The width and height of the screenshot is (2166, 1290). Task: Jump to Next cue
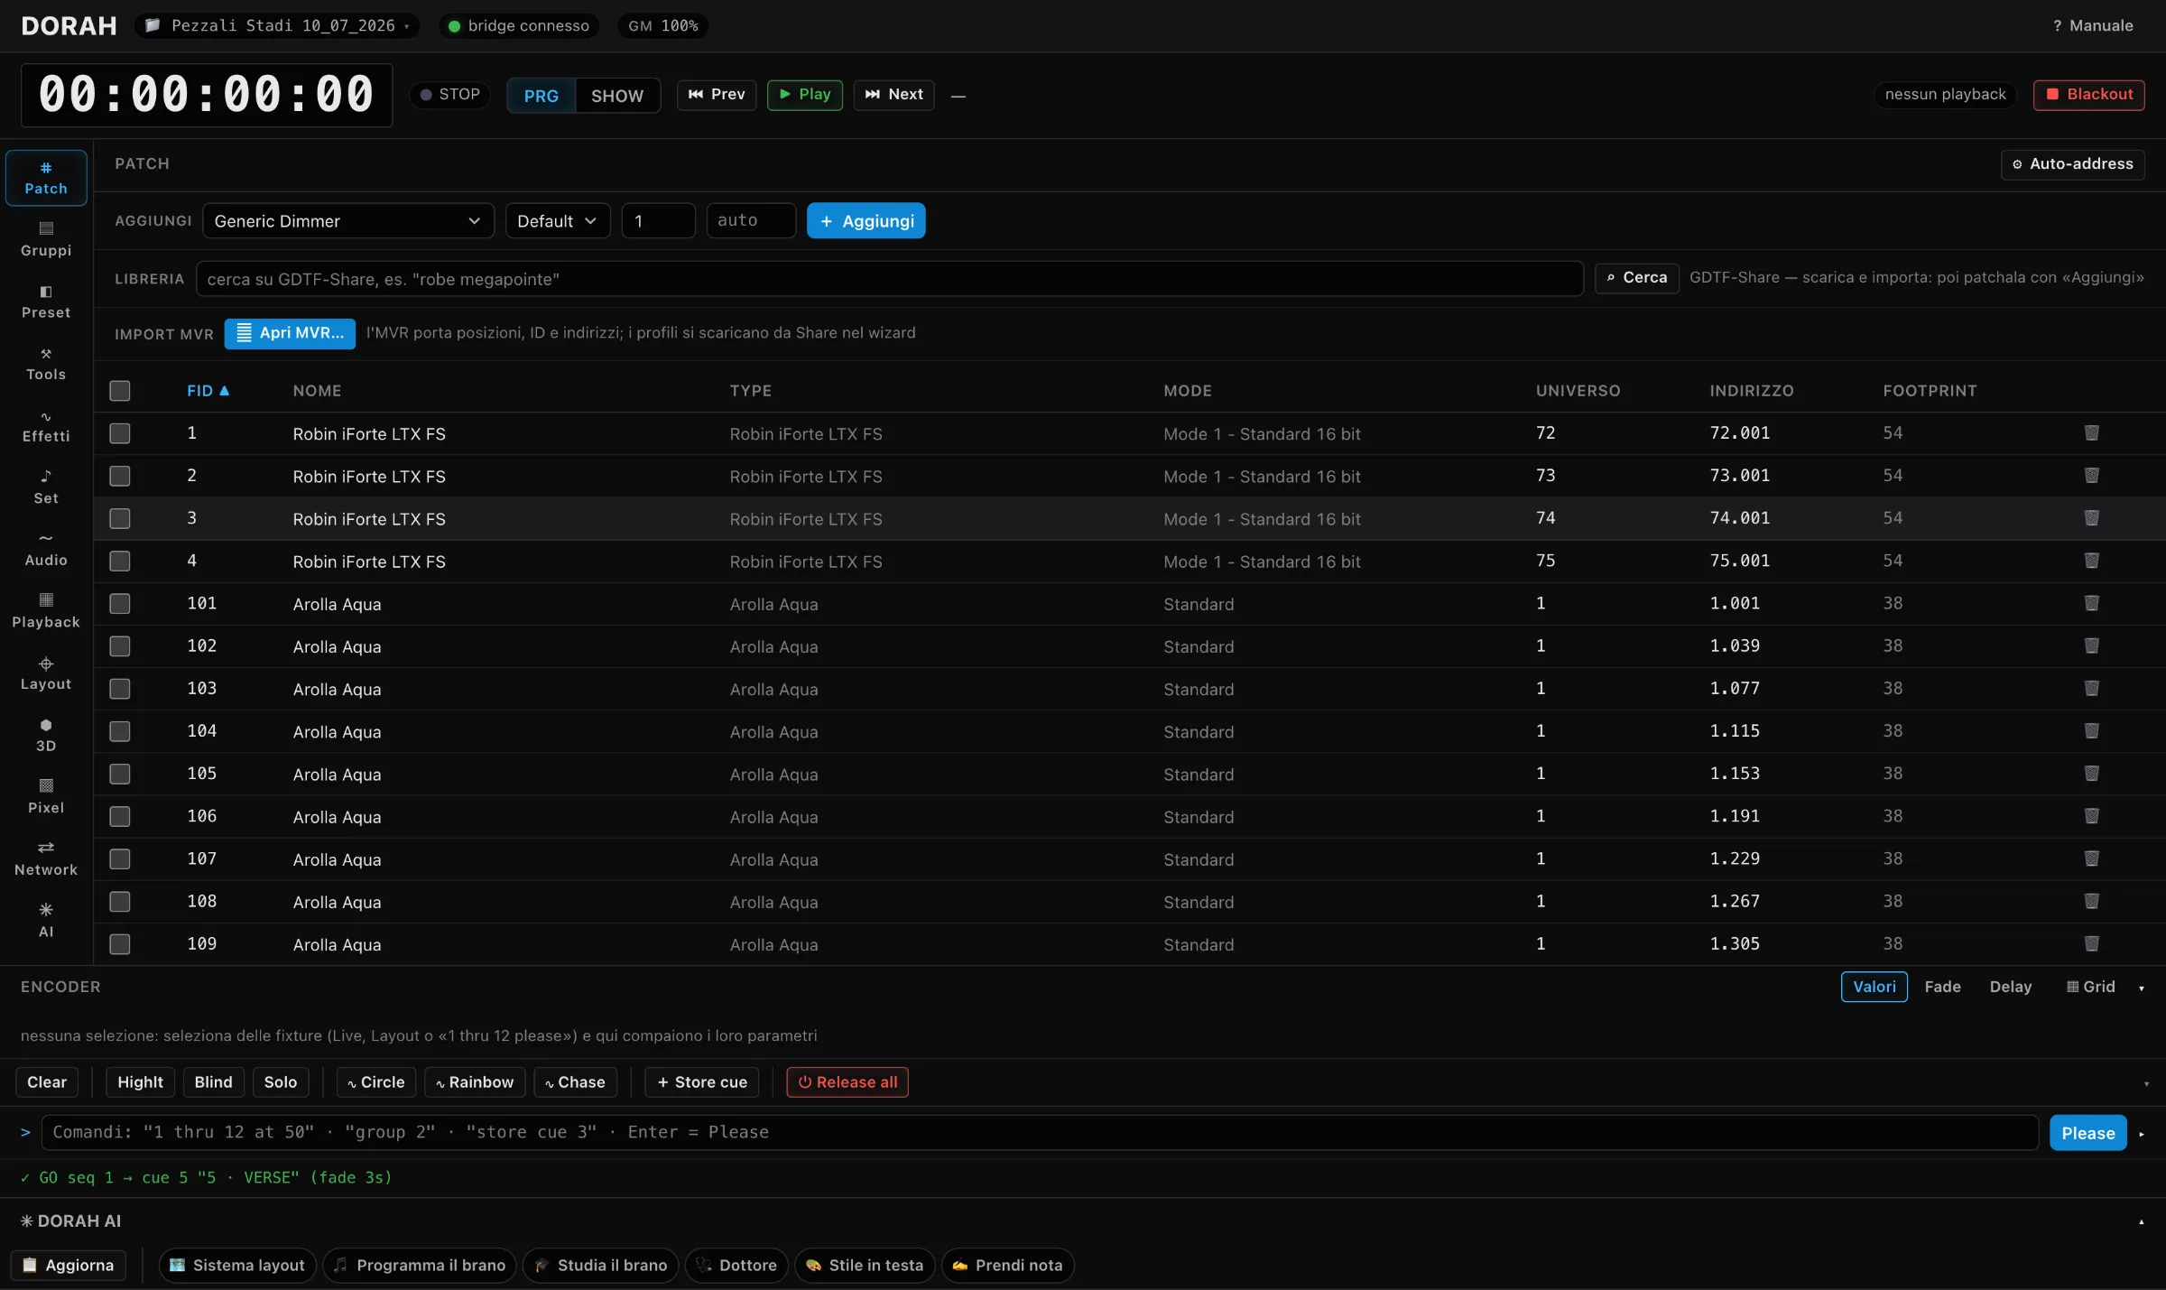[893, 95]
